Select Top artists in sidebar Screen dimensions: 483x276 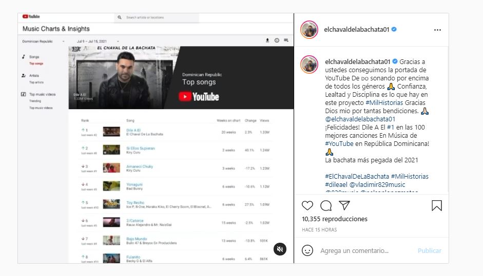(x=36, y=82)
